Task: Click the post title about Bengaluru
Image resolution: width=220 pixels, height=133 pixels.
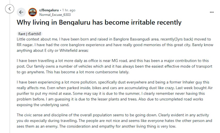Action: click(99, 22)
